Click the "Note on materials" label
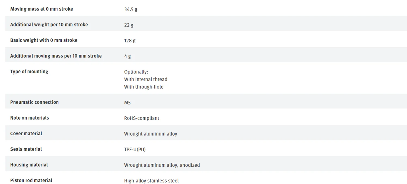407x184 pixels. tap(30, 118)
